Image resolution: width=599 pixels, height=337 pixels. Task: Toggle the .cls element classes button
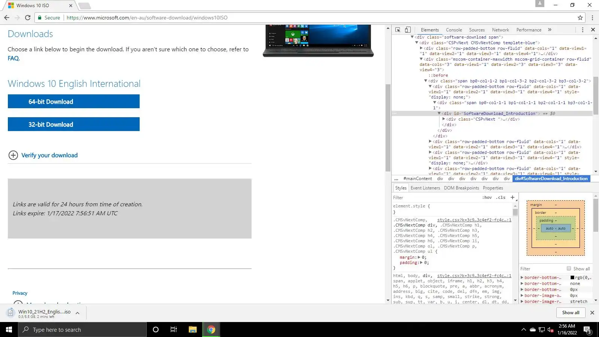[501, 197]
